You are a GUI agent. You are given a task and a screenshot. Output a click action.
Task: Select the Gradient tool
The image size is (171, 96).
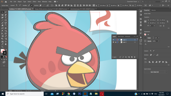2,36
